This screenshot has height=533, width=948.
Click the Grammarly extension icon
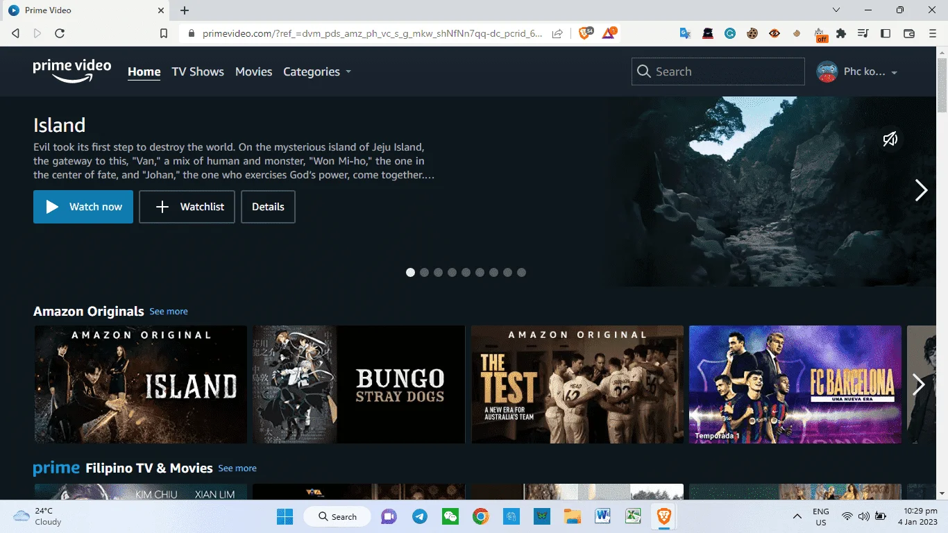tap(730, 33)
